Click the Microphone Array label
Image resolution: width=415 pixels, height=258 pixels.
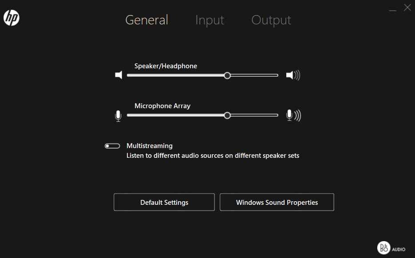[x=162, y=106]
